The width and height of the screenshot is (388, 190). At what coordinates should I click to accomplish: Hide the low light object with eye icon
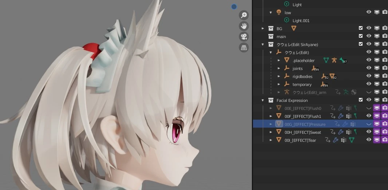click(369, 12)
